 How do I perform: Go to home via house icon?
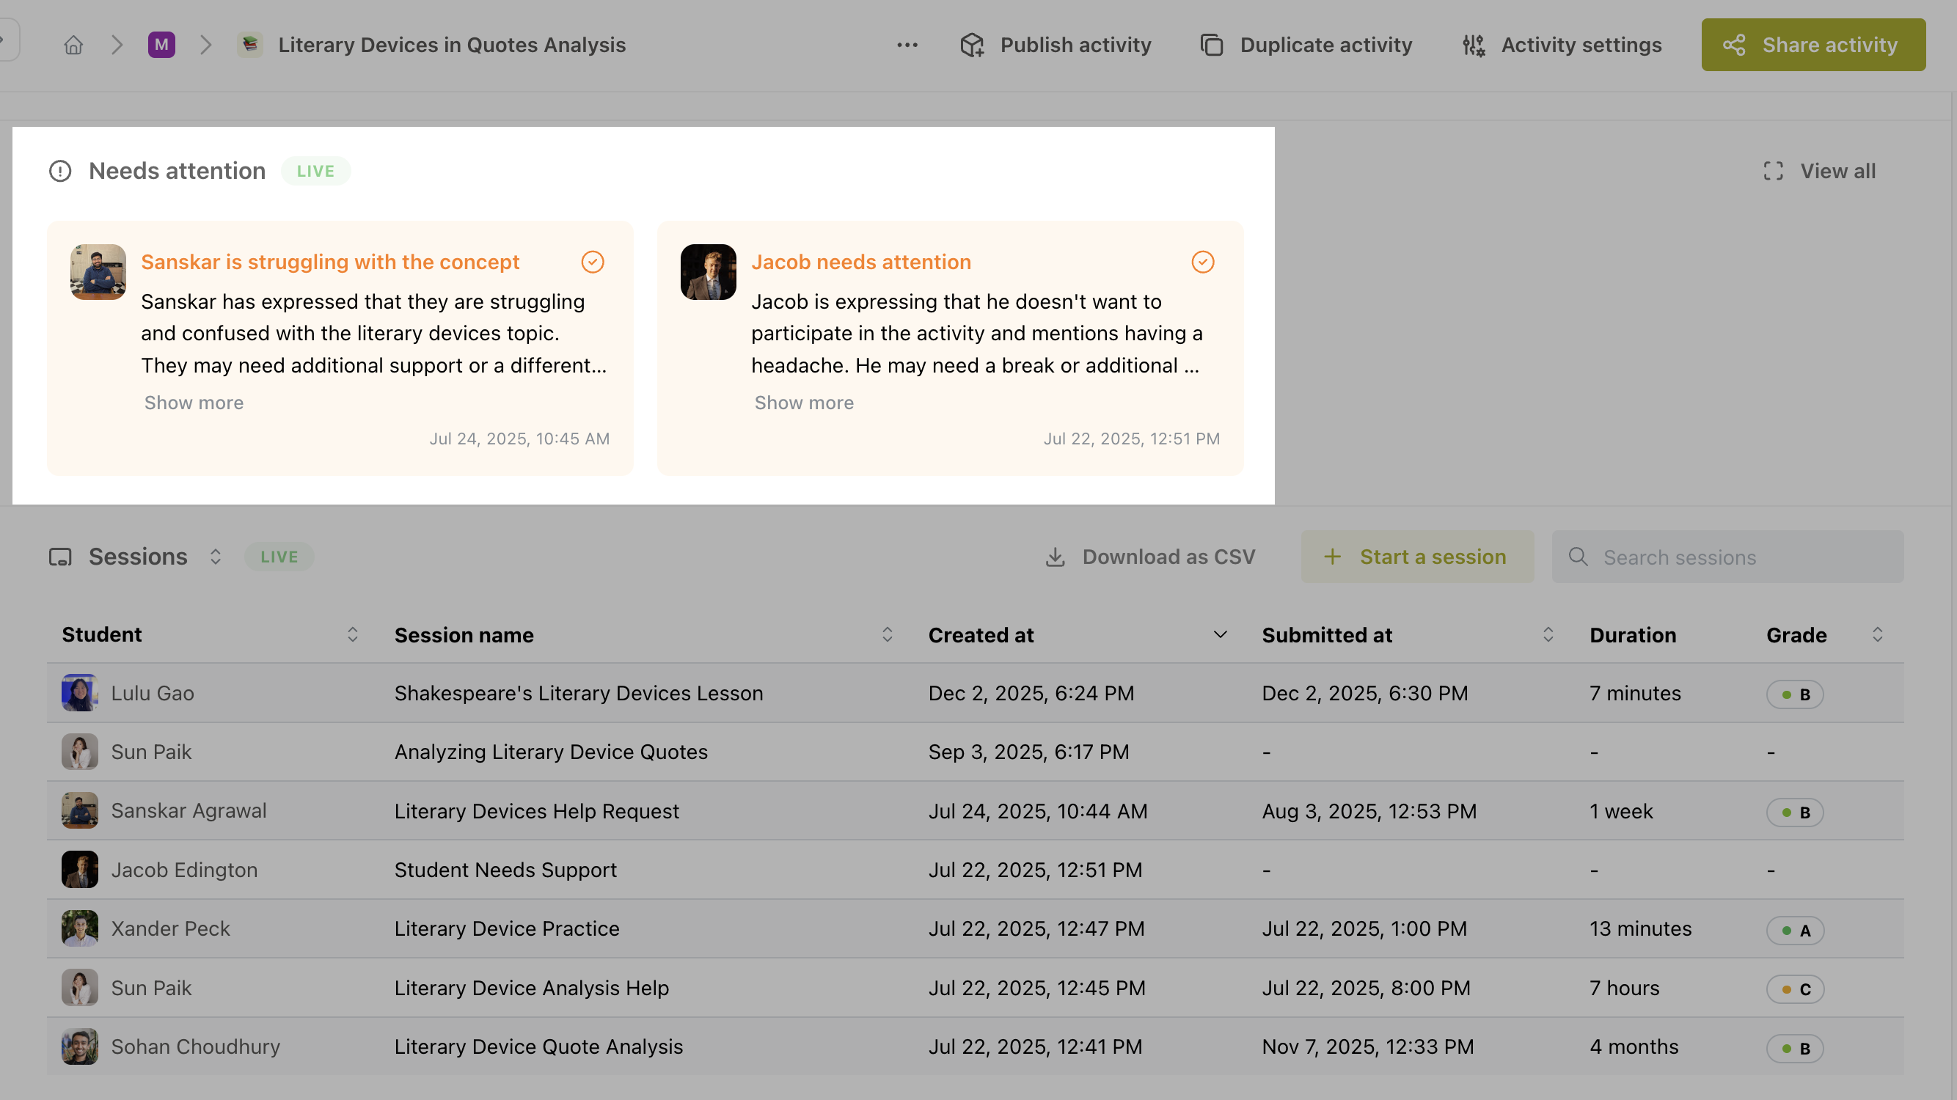[73, 45]
